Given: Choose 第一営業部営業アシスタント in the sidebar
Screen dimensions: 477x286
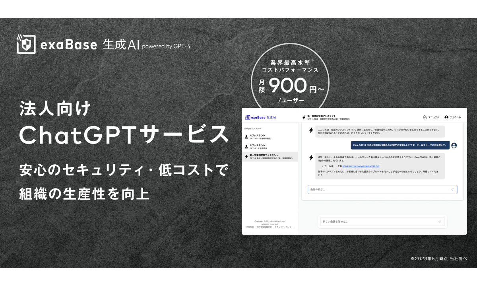Looking at the screenshot, I should pyautogui.click(x=270, y=157).
